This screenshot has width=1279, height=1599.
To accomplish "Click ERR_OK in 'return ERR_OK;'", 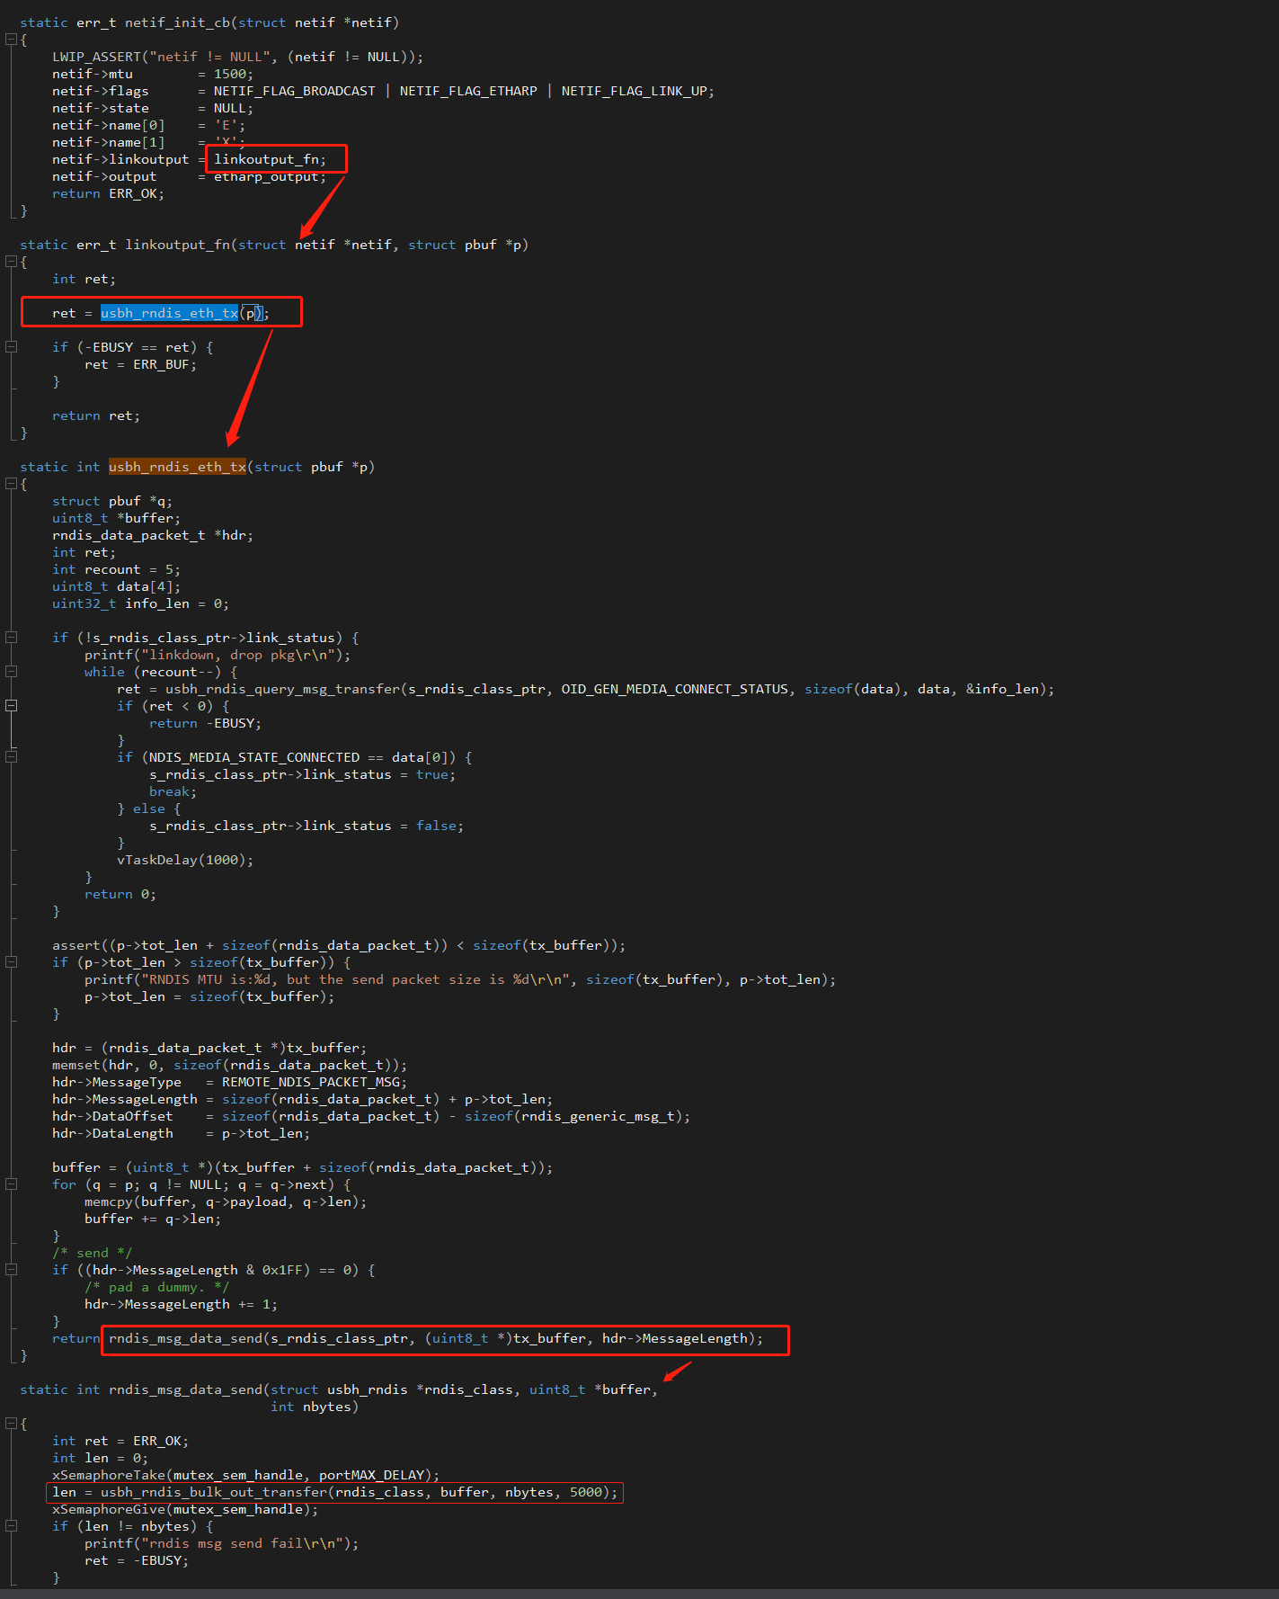I will click(x=133, y=193).
